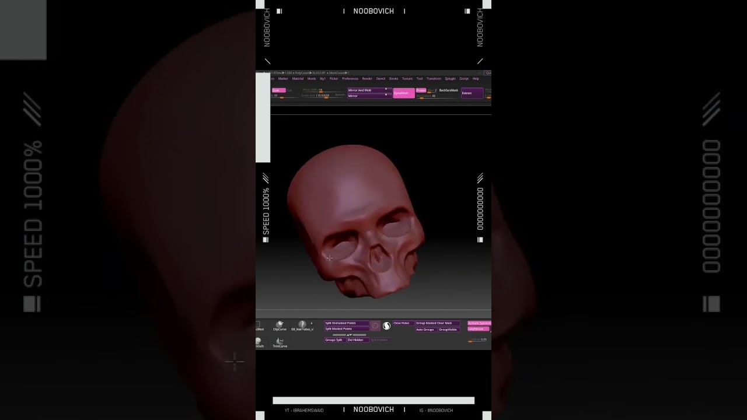Select the ClipCurve brush icon
Screen dimensions: 747x420
pyautogui.click(x=280, y=324)
